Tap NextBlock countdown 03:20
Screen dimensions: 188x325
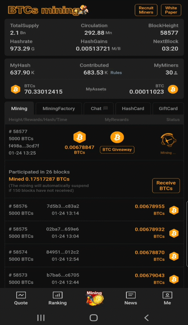click(170, 49)
